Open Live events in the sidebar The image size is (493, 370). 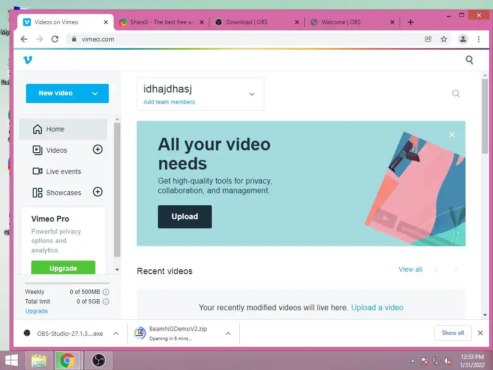click(57, 171)
